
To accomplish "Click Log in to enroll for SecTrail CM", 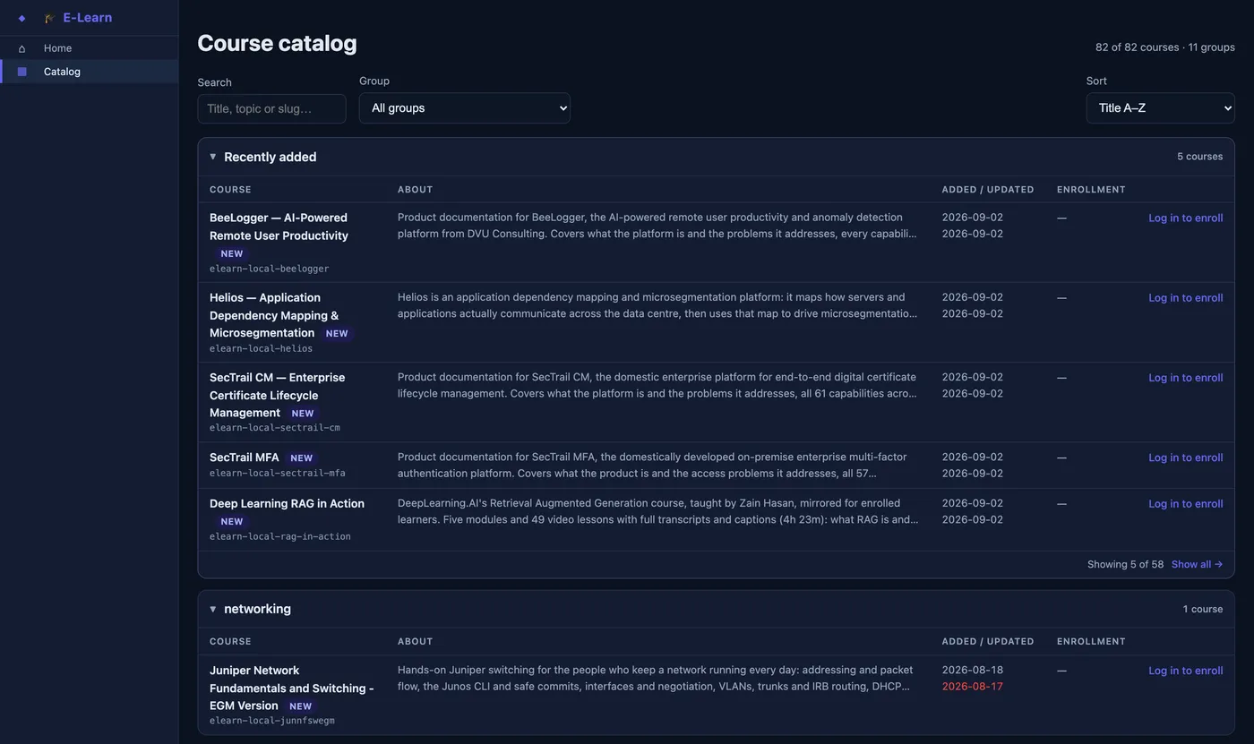I will pyautogui.click(x=1185, y=377).
